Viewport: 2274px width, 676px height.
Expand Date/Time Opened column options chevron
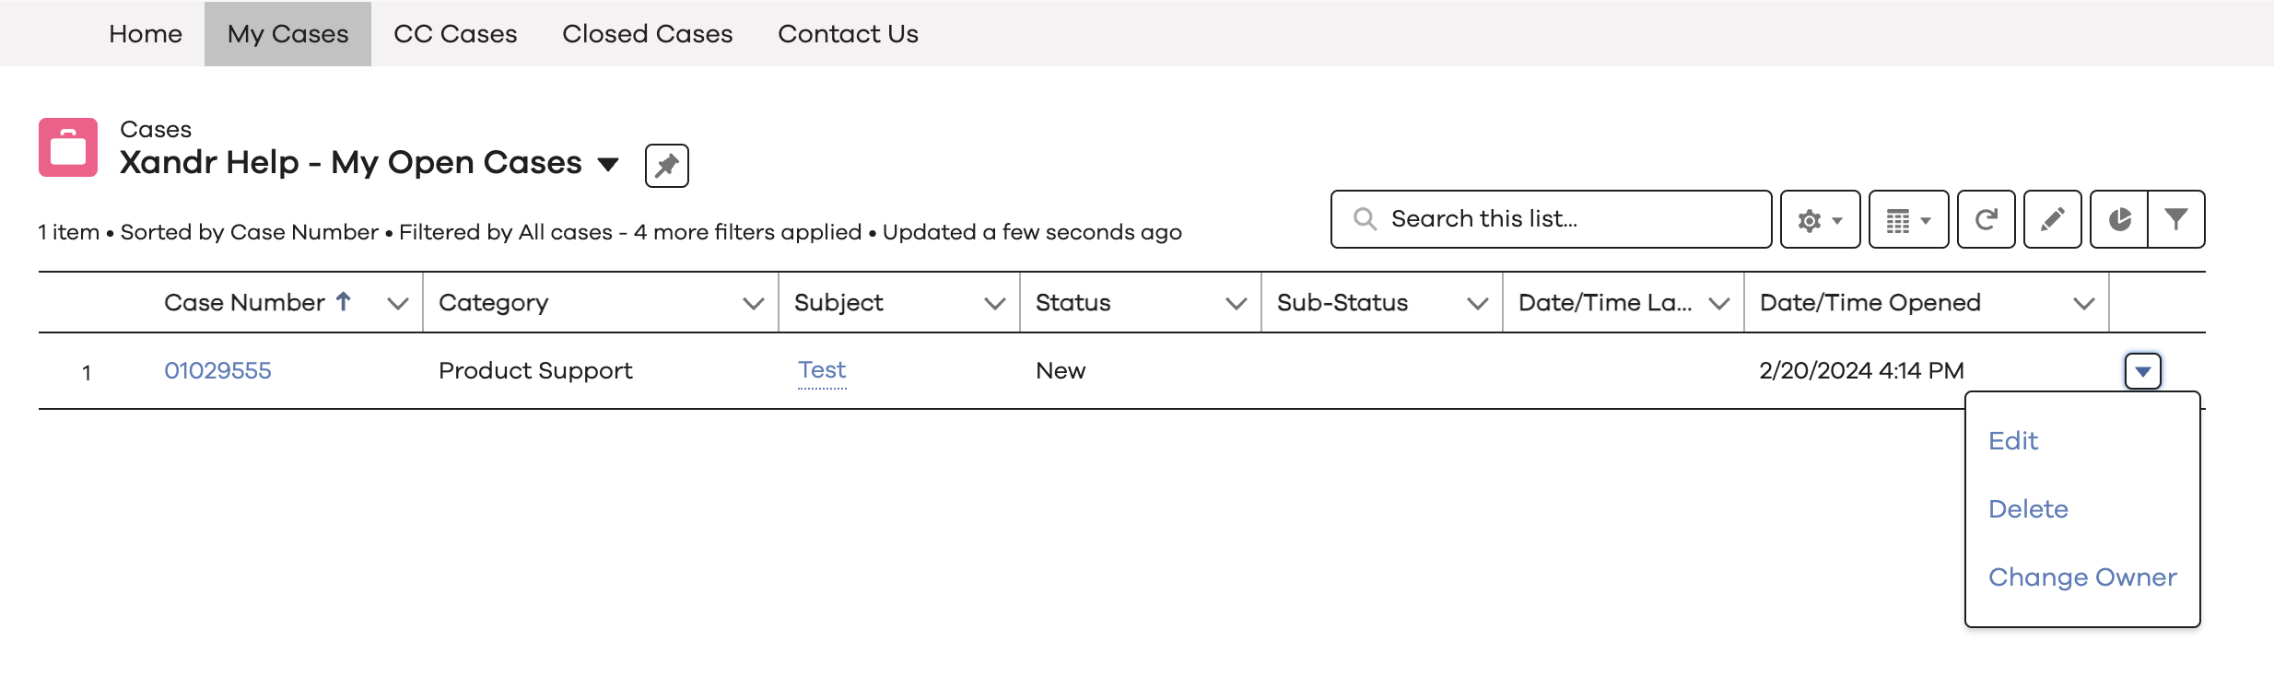coord(2084,303)
